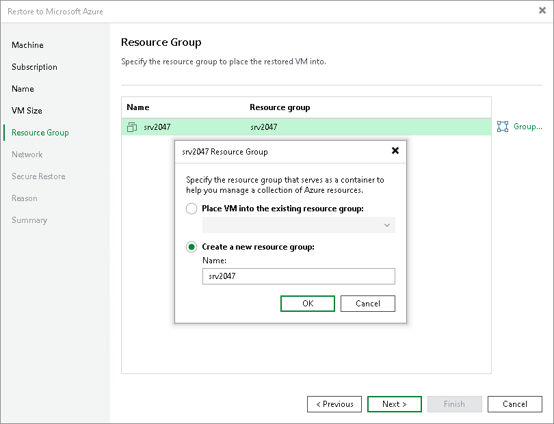Go to the Name step
The image size is (554, 424).
pyautogui.click(x=23, y=89)
